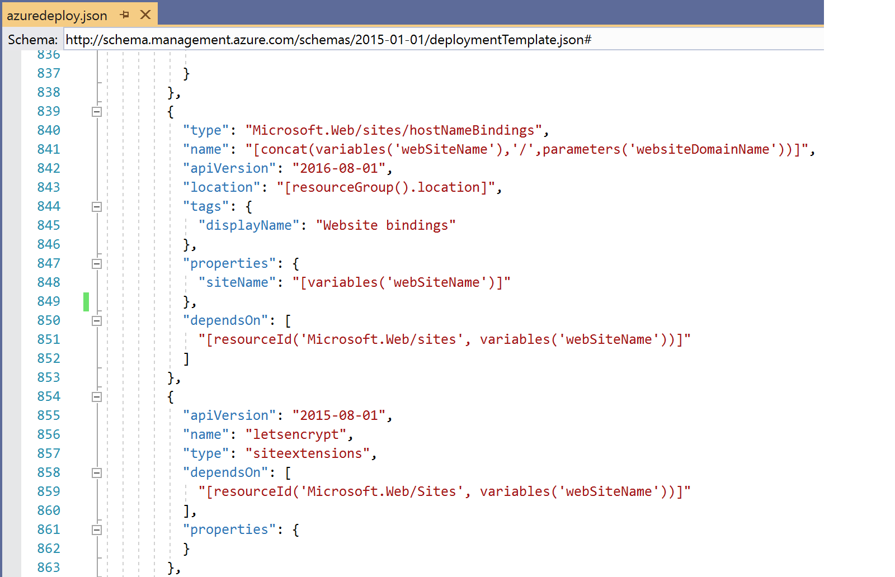
Task: Click the resourceId string on line 859
Action: (444, 491)
